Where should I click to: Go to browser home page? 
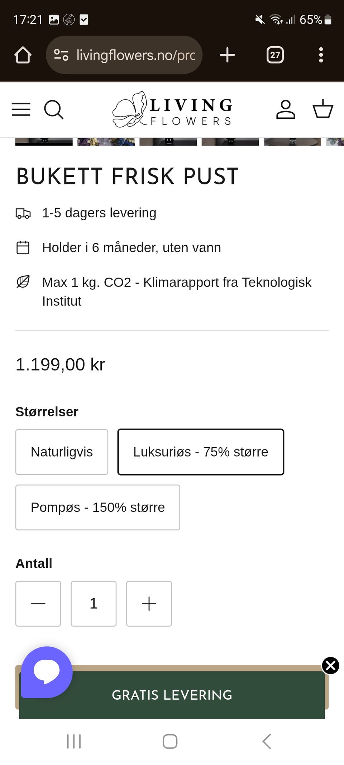tap(23, 55)
